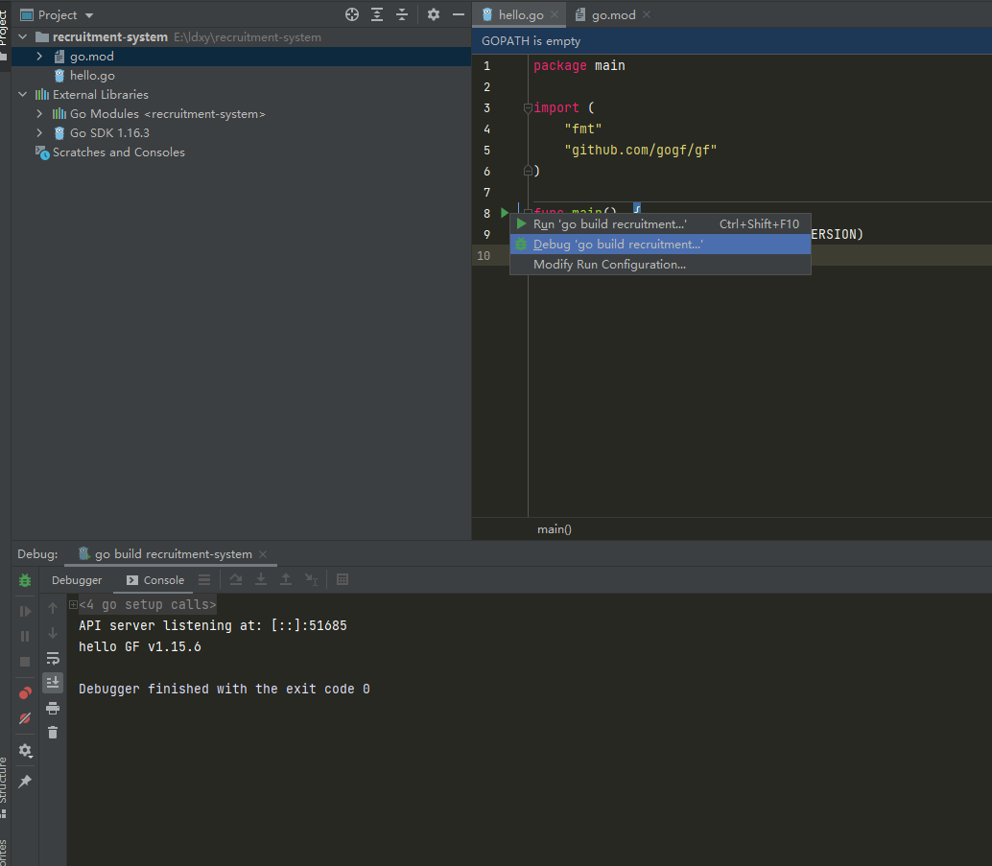Open Project panel gear options
Screen dimensions: 992x866
pos(434,14)
